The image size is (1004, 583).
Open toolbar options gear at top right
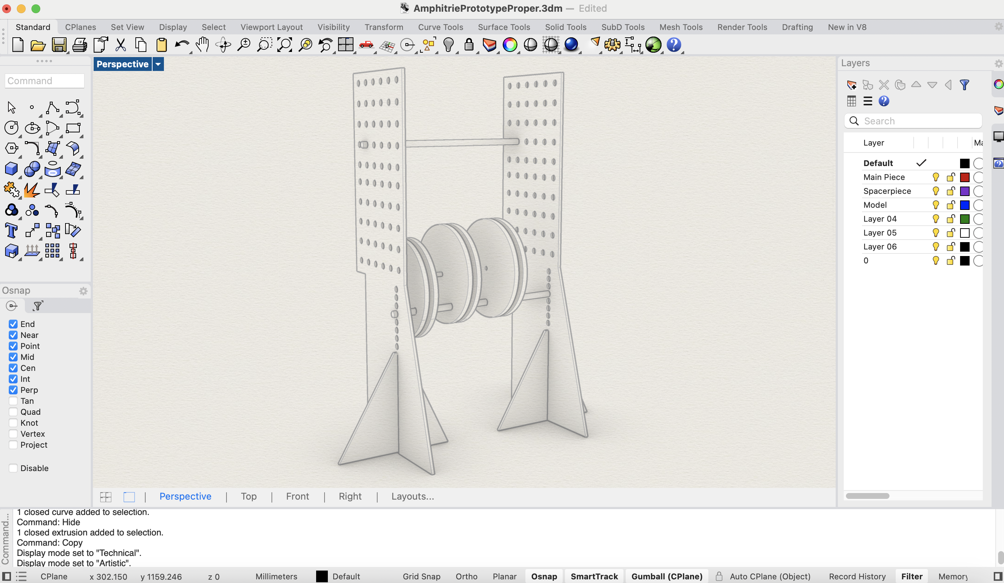(998, 27)
